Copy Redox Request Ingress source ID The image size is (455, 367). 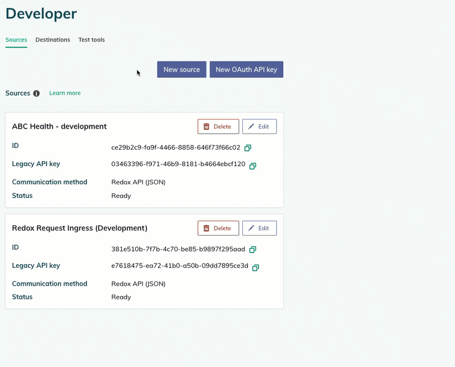[253, 249]
